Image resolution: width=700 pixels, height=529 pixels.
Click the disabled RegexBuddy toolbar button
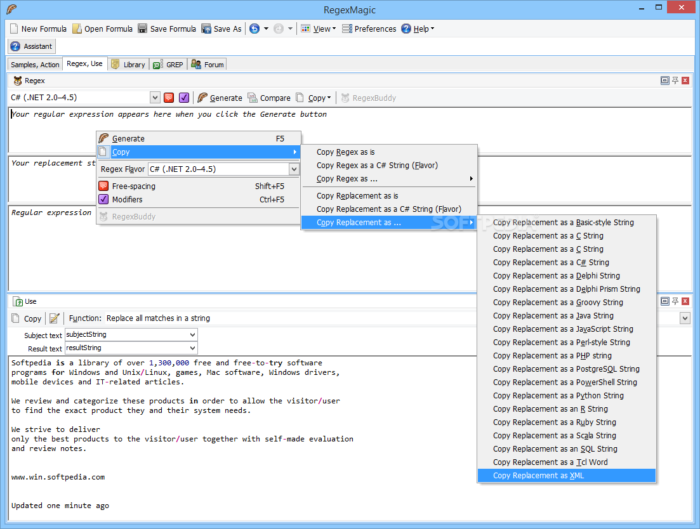pyautogui.click(x=368, y=98)
